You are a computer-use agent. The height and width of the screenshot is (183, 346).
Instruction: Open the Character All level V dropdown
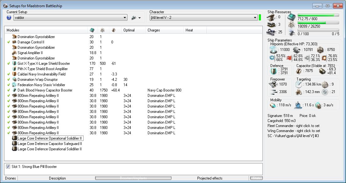coord(204,18)
